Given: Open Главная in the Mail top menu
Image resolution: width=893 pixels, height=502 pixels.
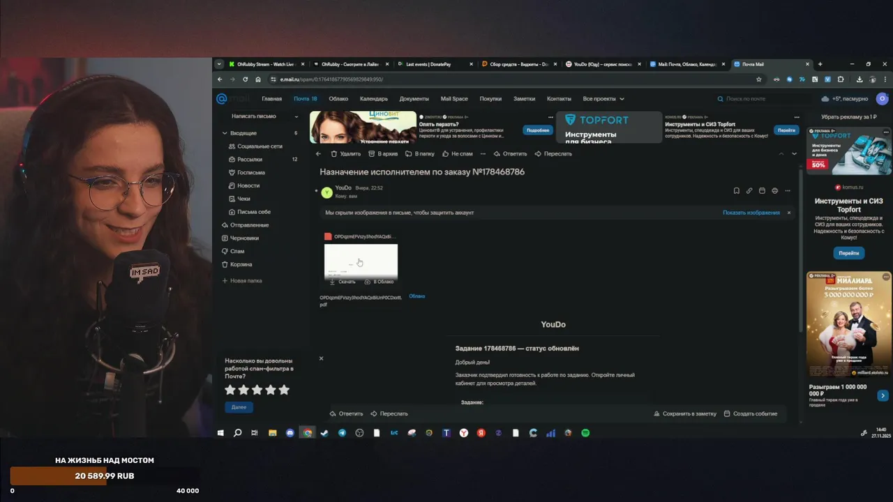Looking at the screenshot, I should tap(272, 99).
